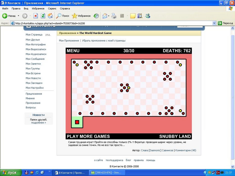
Task: Open Мои Друзья sidebar link
Action: pos(33,40)
